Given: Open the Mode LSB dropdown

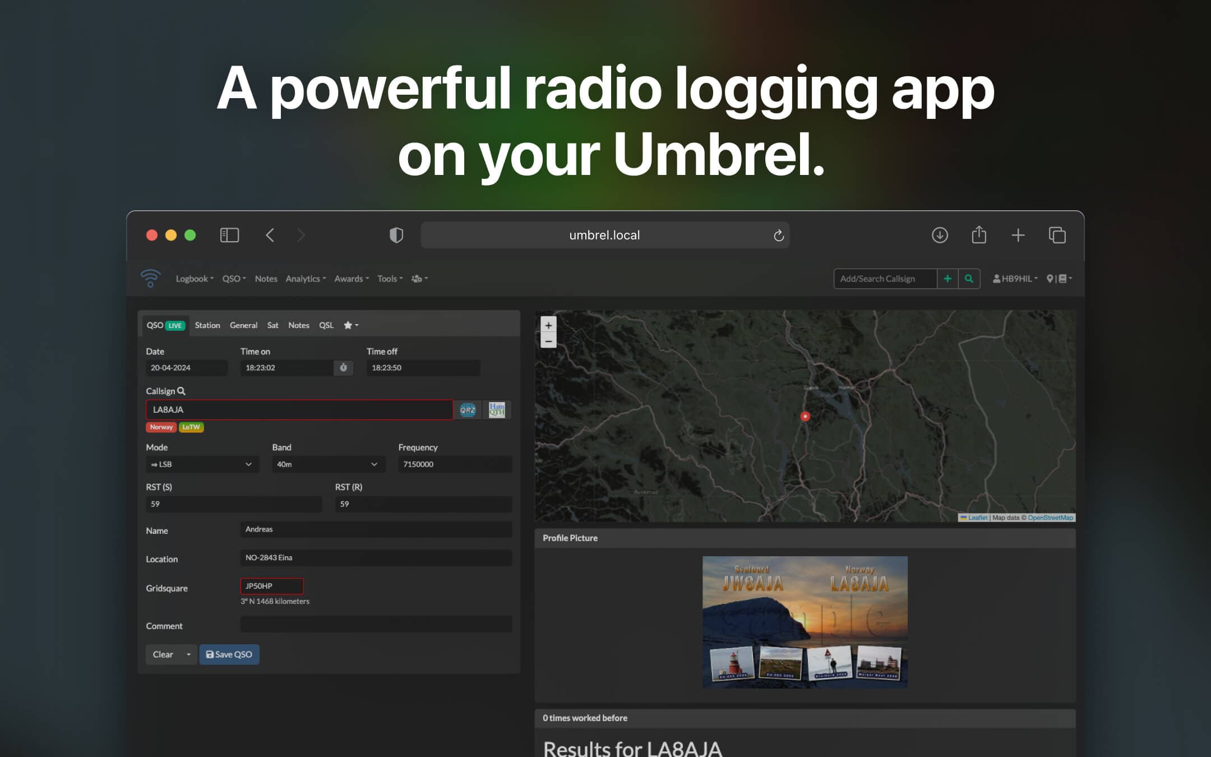Looking at the screenshot, I should pos(202,464).
